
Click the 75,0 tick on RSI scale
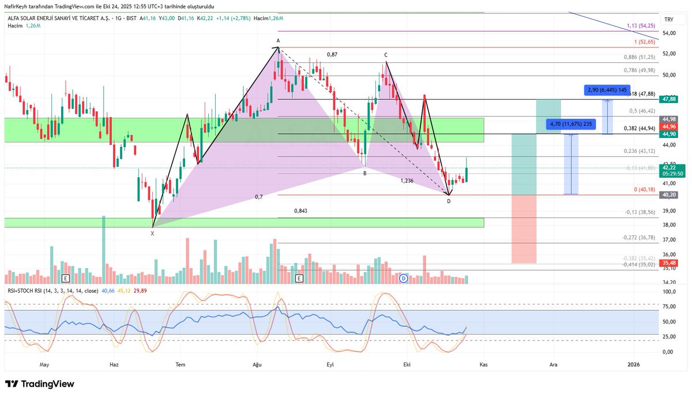point(669,306)
